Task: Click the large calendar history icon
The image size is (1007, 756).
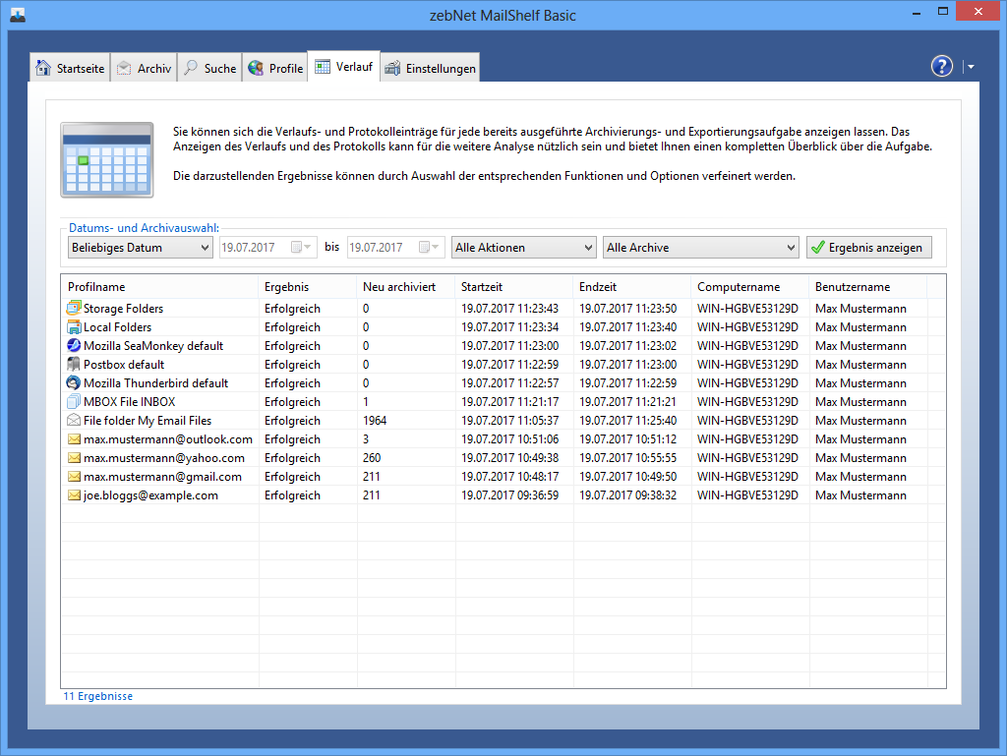Action: tap(106, 158)
